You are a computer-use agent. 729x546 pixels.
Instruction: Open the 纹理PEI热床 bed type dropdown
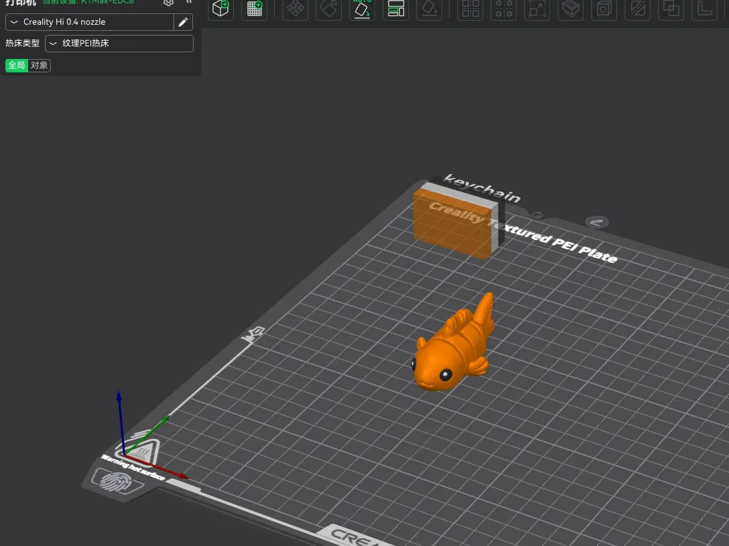click(119, 44)
